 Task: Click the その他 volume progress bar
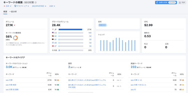click(71, 50)
